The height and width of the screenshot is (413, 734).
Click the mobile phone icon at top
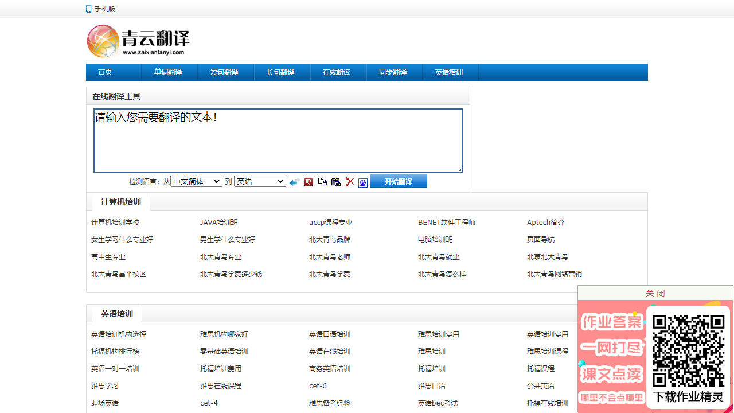[x=89, y=9]
